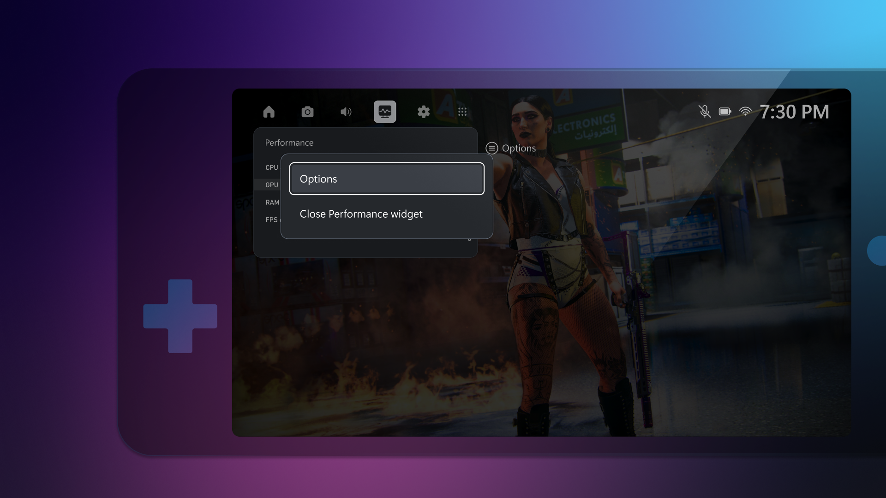
Task: Click the Performance monitor widget icon
Action: [x=384, y=111]
